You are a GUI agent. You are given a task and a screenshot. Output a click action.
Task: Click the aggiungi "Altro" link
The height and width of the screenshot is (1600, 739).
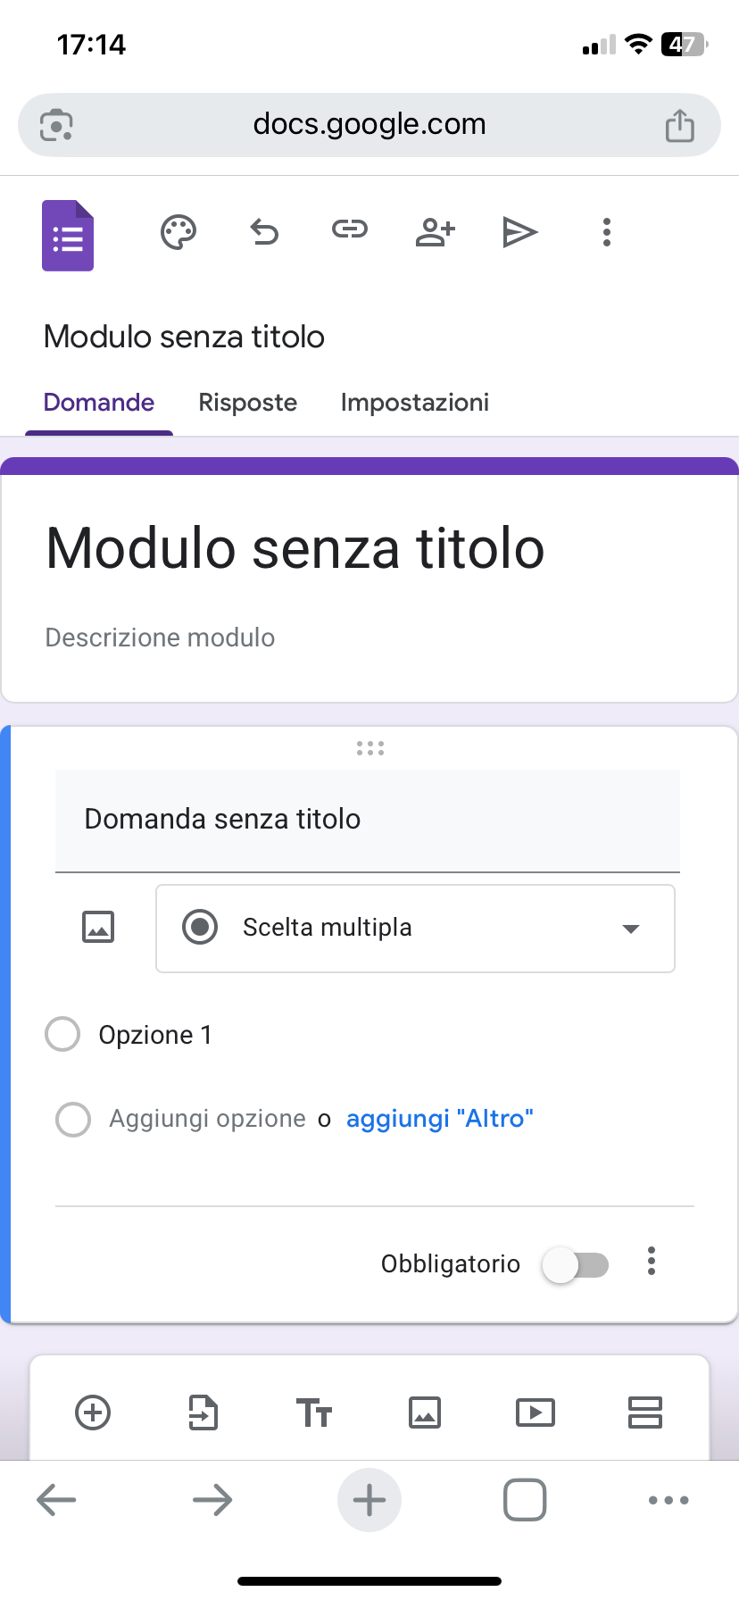coord(440,1119)
